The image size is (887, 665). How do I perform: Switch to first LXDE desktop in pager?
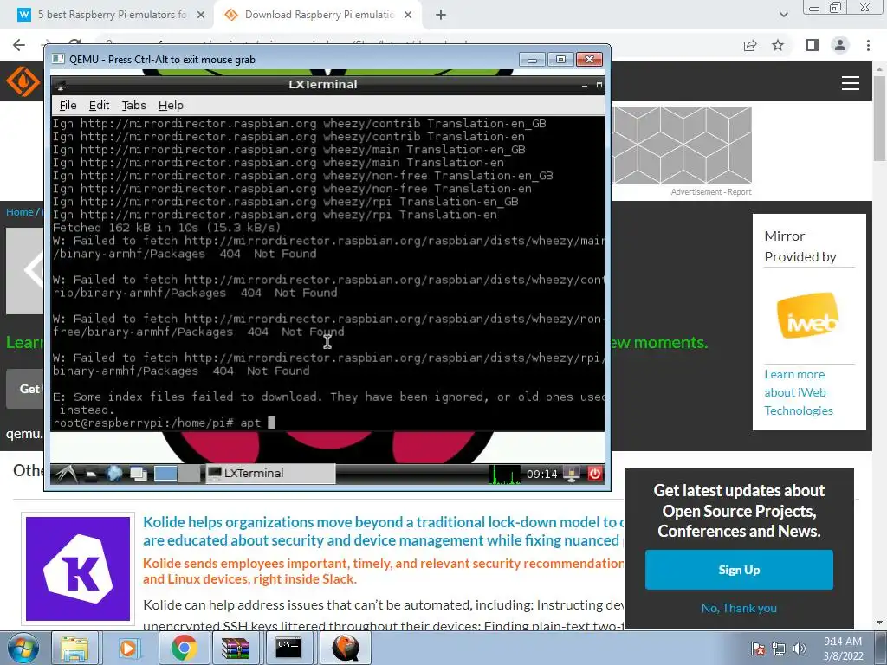pos(165,474)
